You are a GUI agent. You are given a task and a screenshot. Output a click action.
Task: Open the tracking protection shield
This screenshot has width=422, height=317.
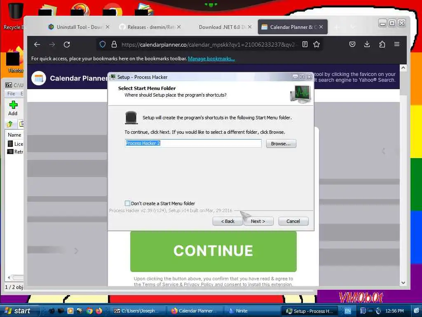[103, 44]
